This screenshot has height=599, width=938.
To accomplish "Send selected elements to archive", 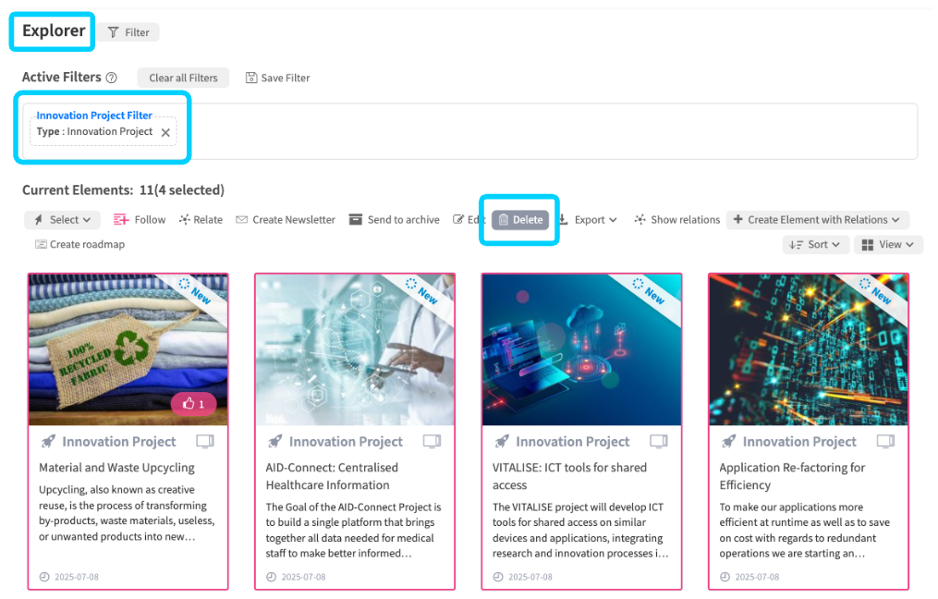I will pyautogui.click(x=394, y=220).
